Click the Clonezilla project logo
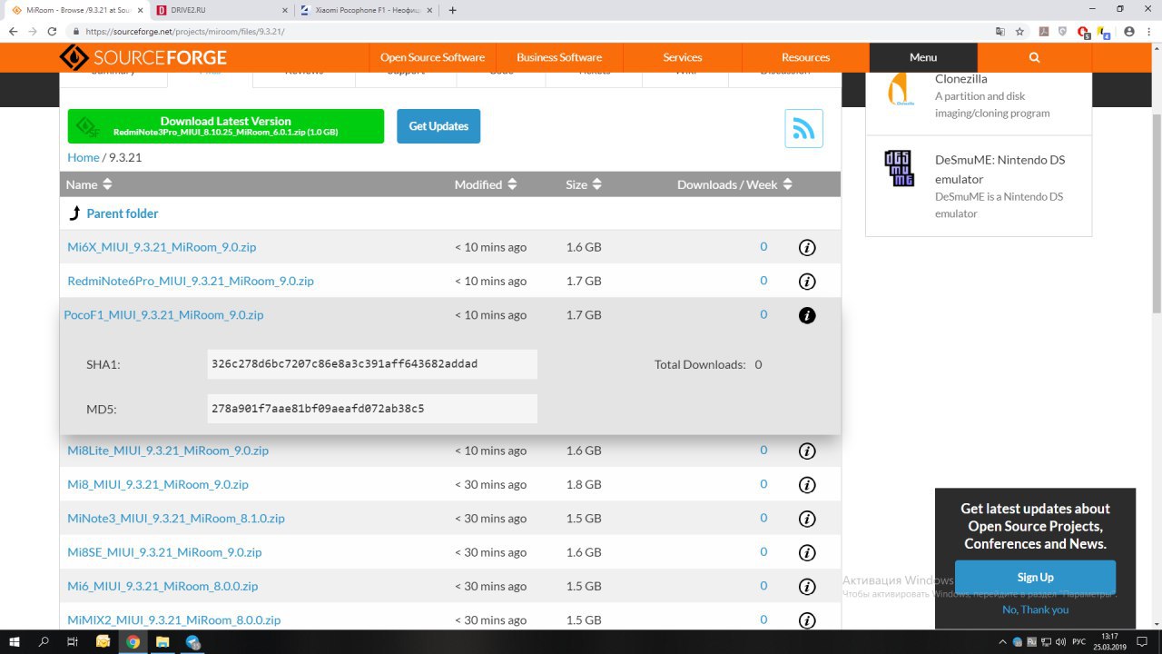The width and height of the screenshot is (1162, 654). (x=900, y=90)
